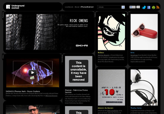The width and height of the screenshot is (164, 114).
Task: Open the orange RSS feed icon
Action: [x=158, y=7]
